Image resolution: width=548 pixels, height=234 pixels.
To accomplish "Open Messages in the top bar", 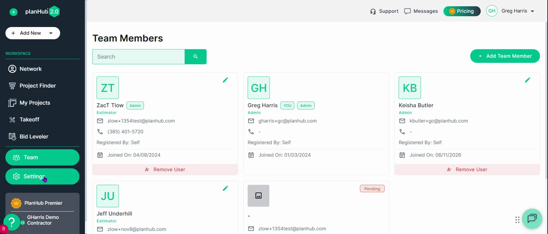I will (421, 11).
